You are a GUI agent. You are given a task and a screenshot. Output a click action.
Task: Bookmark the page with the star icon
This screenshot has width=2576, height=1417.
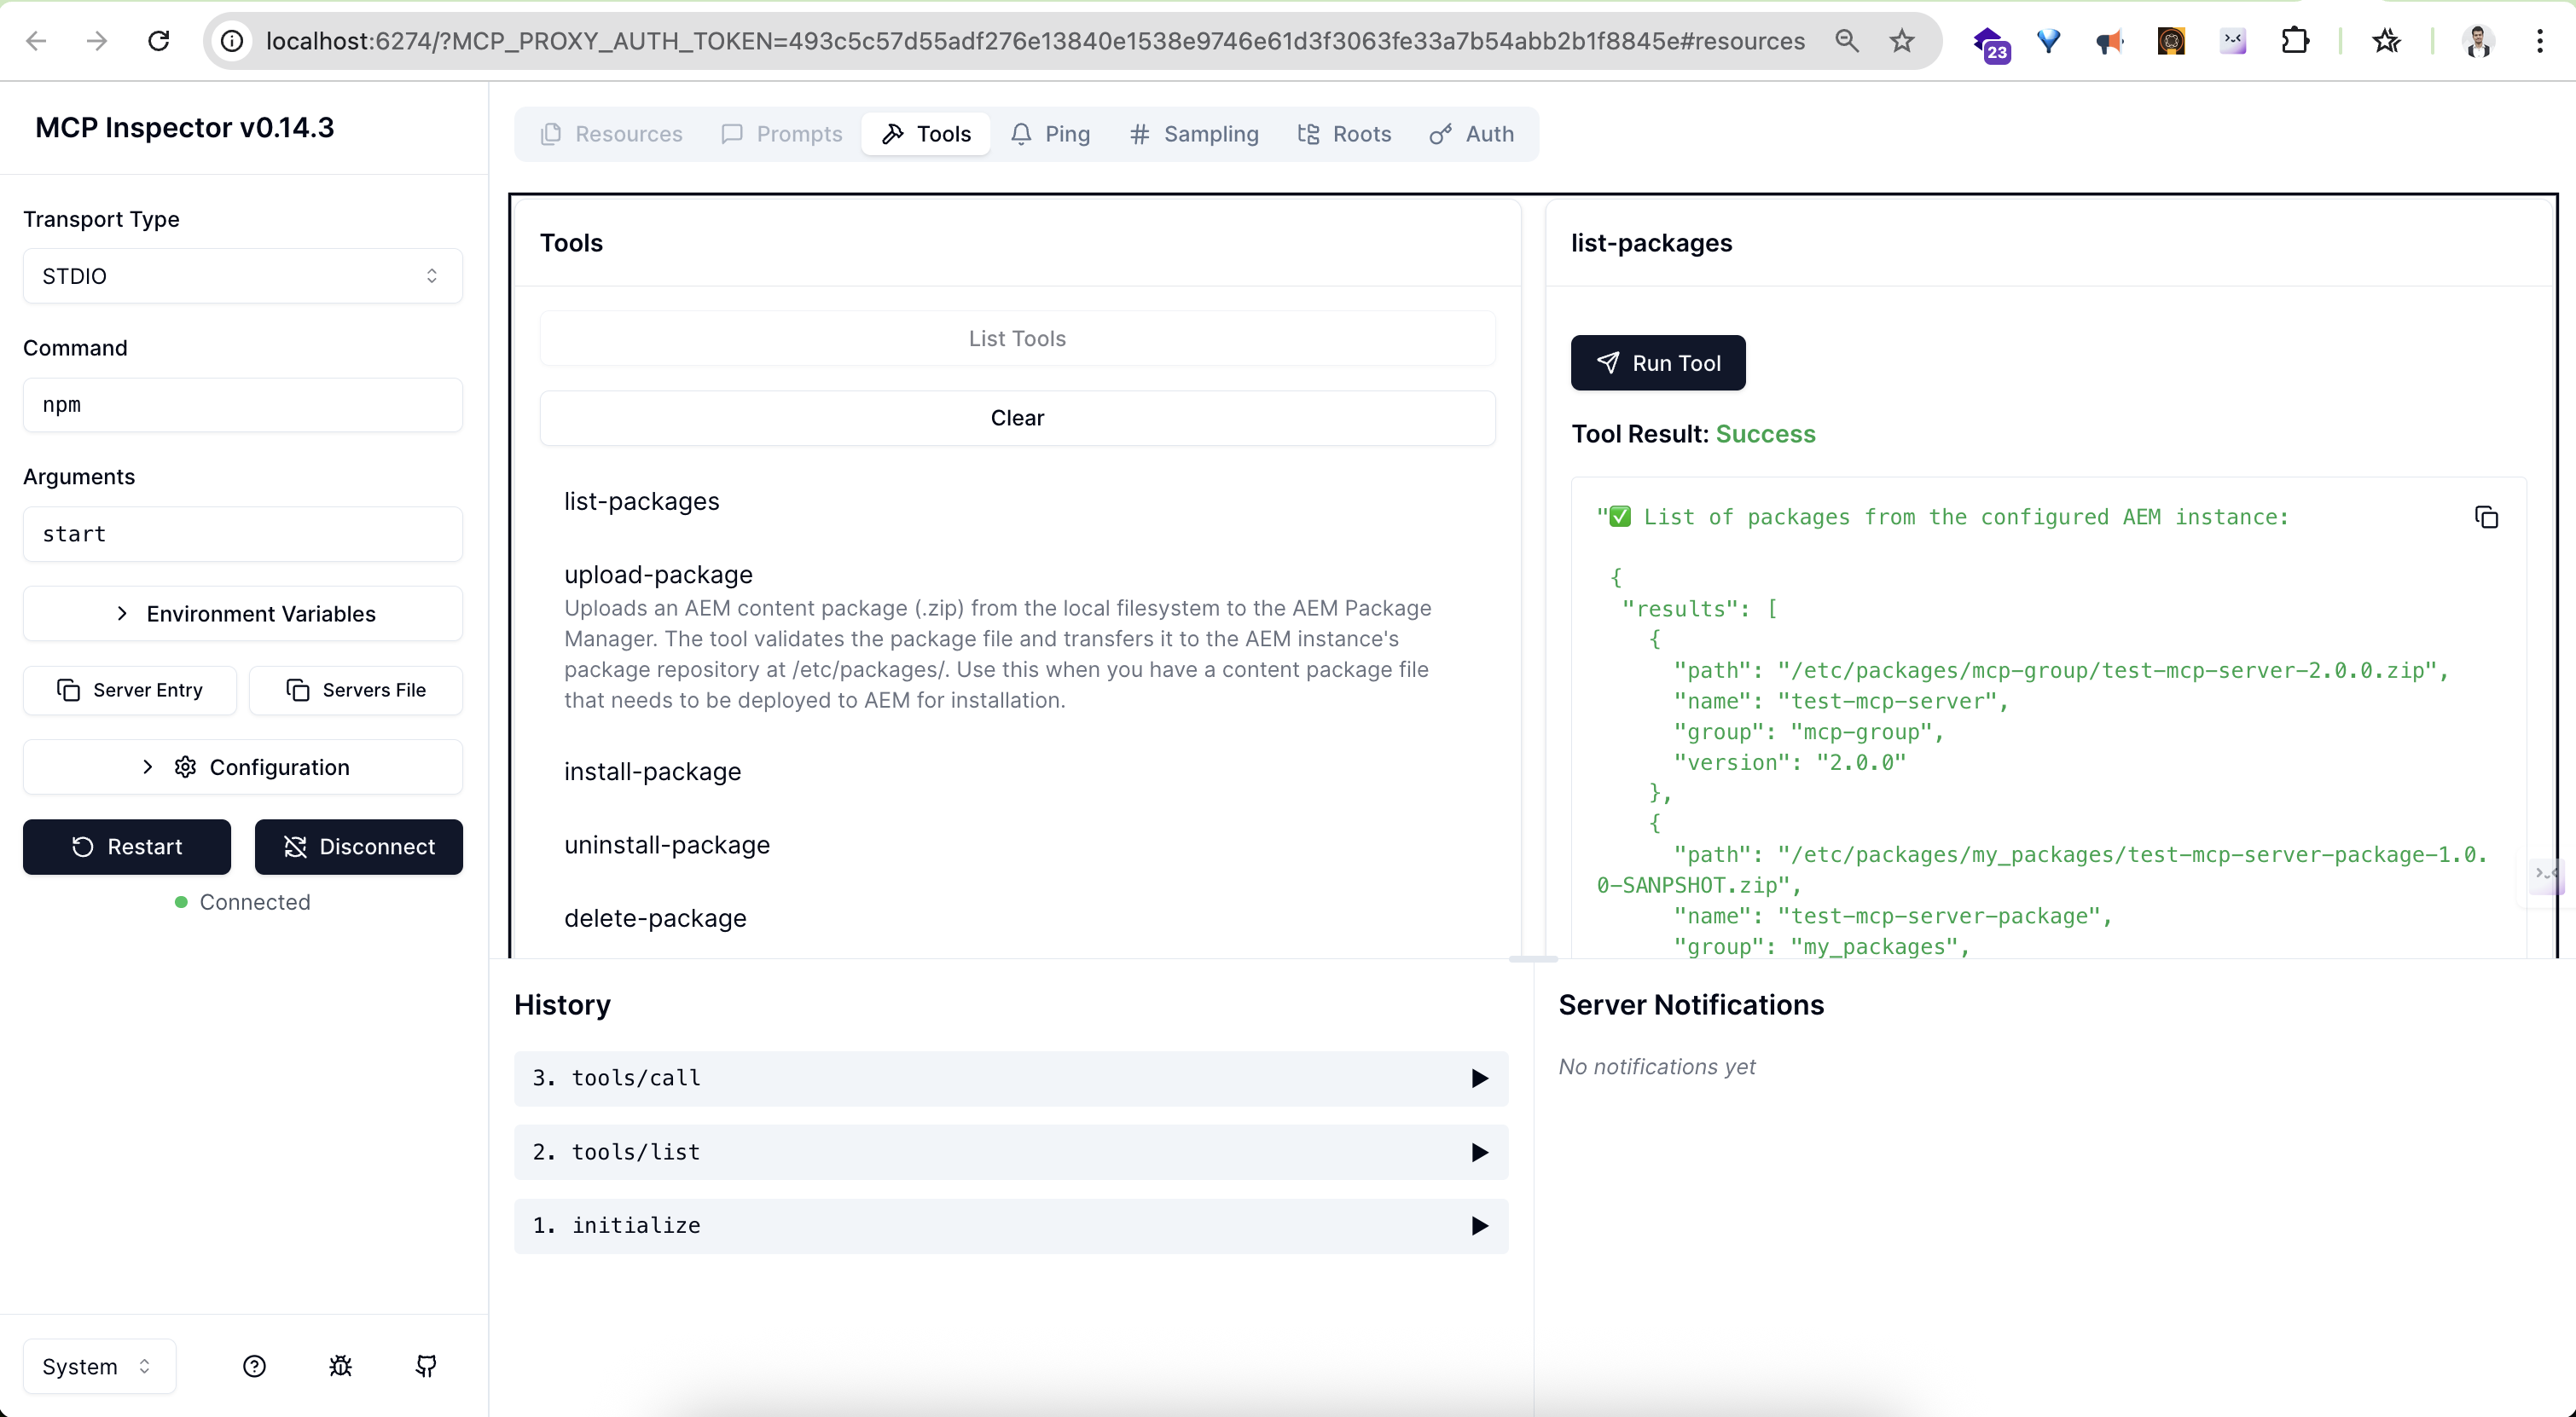pos(1902,41)
